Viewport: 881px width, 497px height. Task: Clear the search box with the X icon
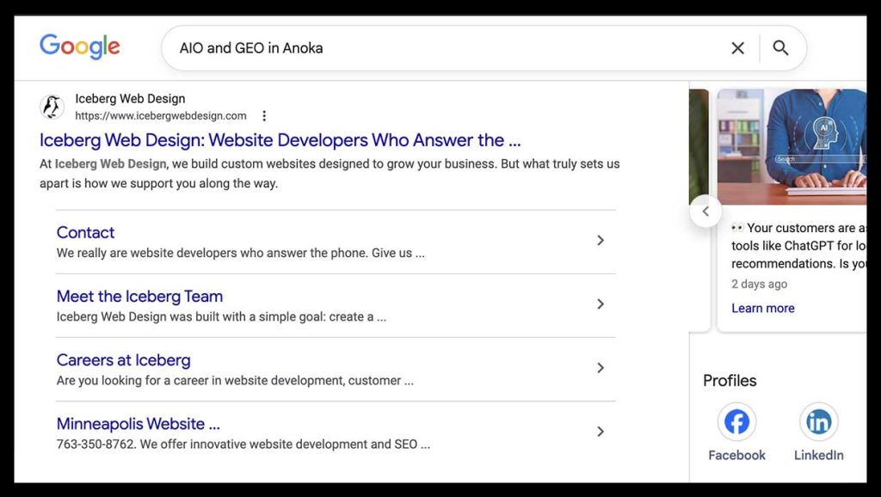[737, 48]
